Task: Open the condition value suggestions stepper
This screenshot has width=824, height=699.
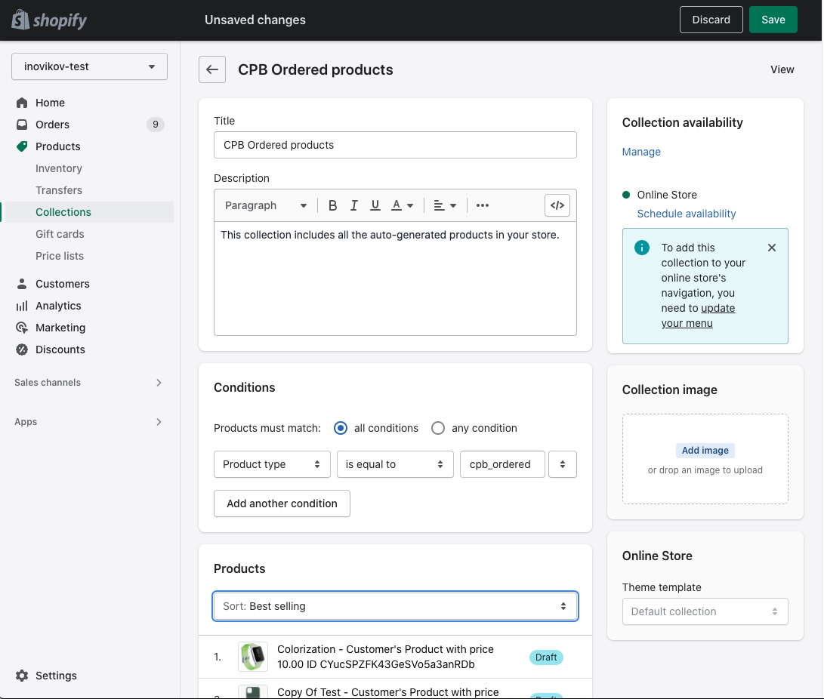Action: pos(562,464)
